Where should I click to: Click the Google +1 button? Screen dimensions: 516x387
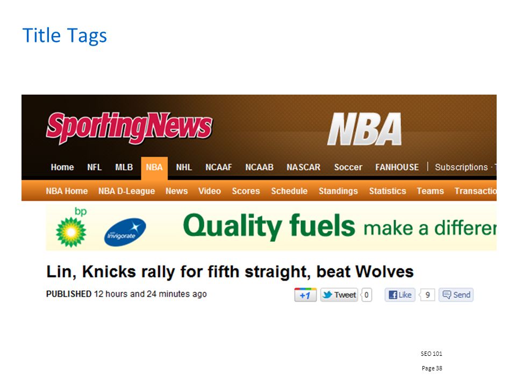tap(305, 295)
